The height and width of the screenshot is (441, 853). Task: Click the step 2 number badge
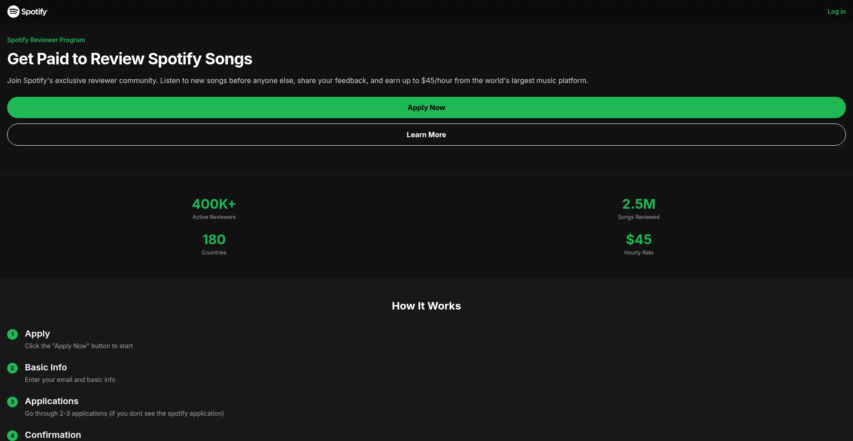click(12, 368)
